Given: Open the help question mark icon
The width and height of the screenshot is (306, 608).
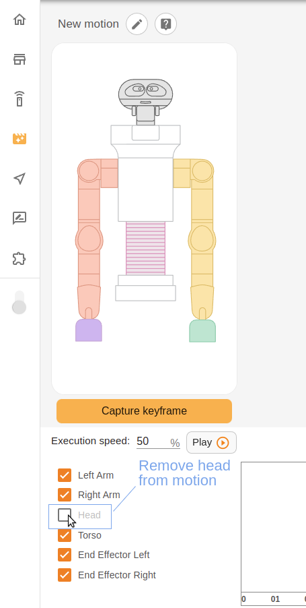Looking at the screenshot, I should [x=166, y=24].
